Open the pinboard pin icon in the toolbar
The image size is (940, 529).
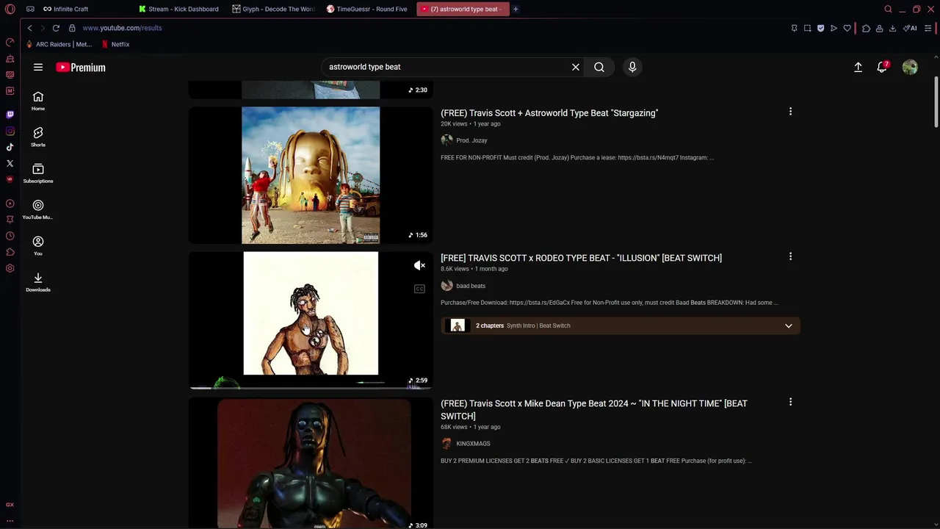coord(794,28)
